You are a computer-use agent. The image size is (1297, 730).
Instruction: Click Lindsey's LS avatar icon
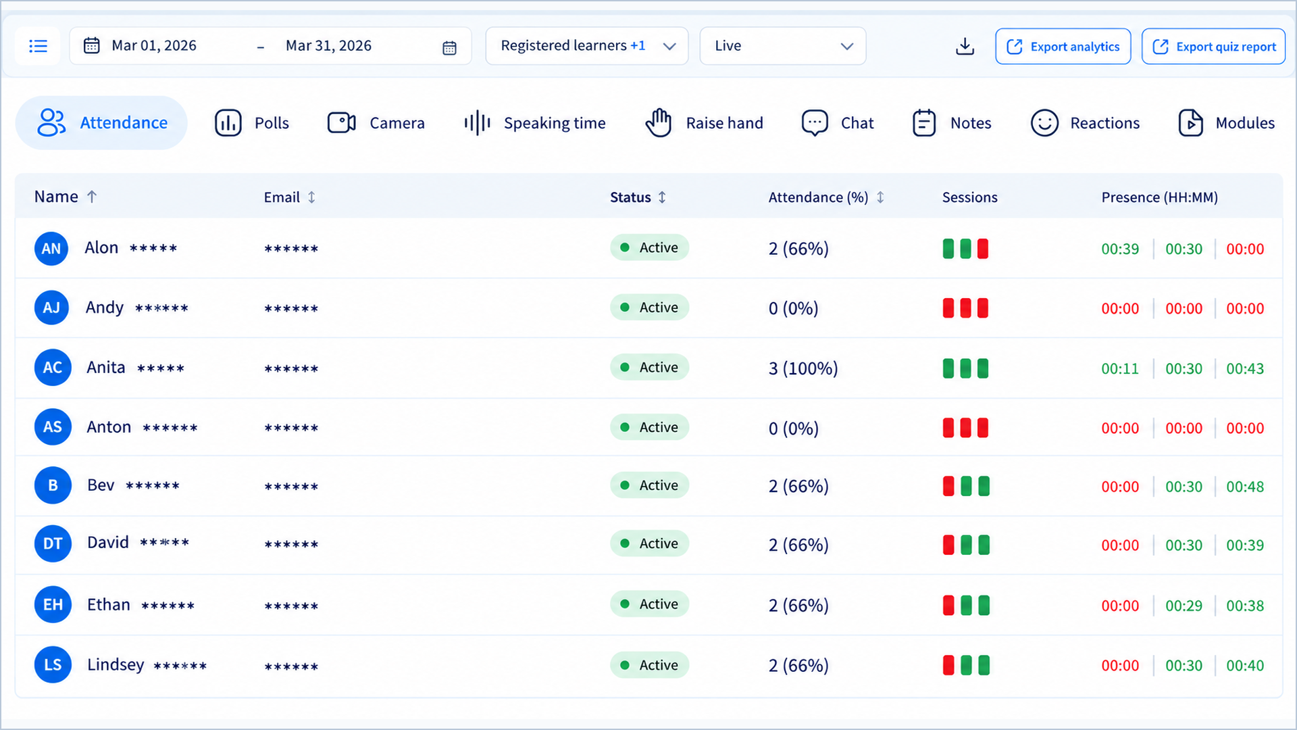coord(53,664)
